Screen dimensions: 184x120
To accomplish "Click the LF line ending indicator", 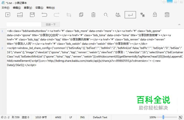I will pos(71,117).
